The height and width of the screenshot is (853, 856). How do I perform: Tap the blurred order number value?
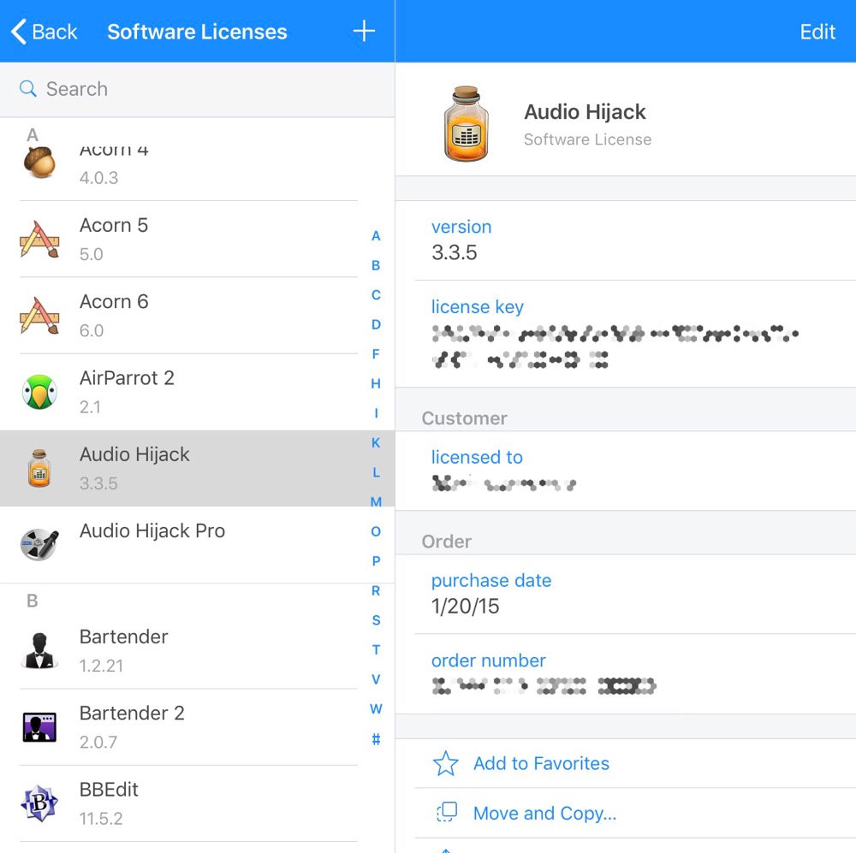point(544,685)
